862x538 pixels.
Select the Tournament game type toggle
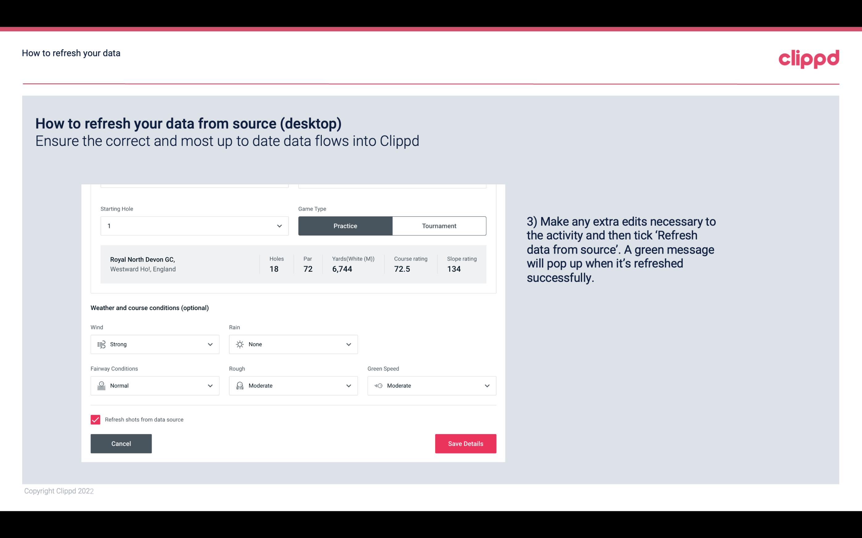pyautogui.click(x=439, y=226)
